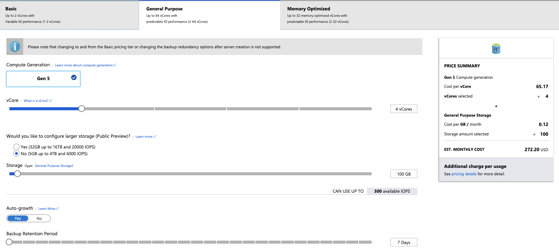Set Auto-growth toggle to Yes
Viewport: 559px width, 250px height.
coord(18,218)
